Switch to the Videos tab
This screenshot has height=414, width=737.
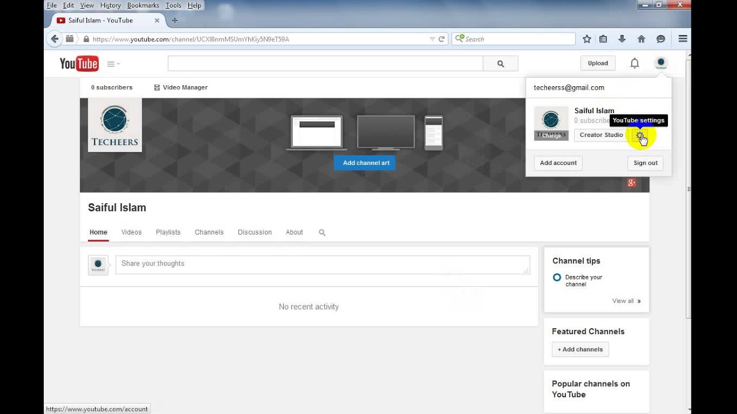[x=131, y=232]
